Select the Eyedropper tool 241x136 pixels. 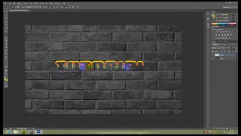[x=6, y=28]
